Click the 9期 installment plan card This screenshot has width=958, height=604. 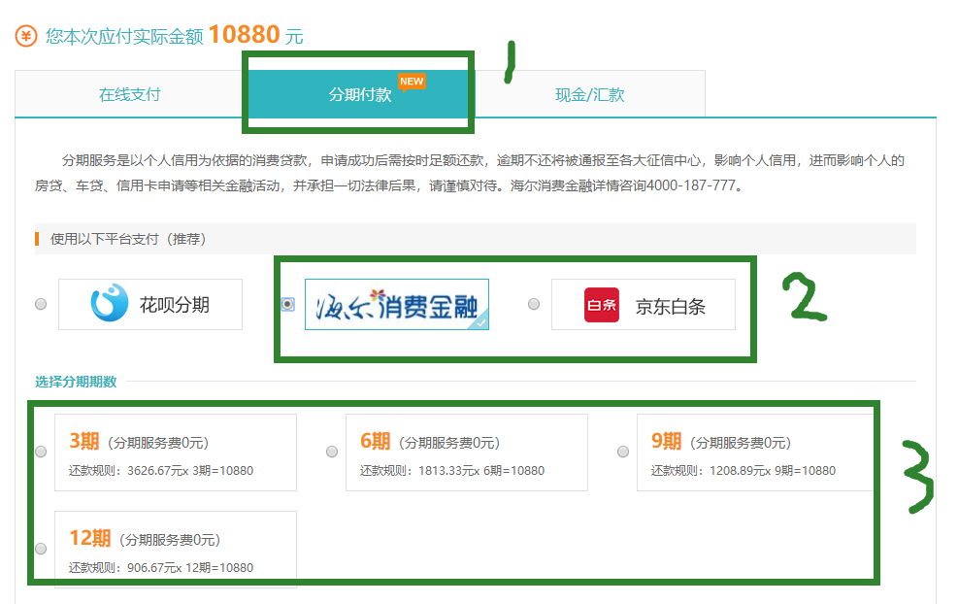click(755, 453)
